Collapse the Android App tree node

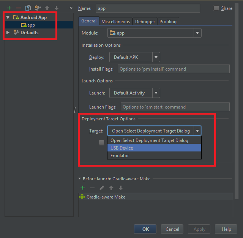click(x=8, y=17)
